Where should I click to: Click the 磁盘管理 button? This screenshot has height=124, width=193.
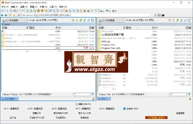[x=180, y=113]
